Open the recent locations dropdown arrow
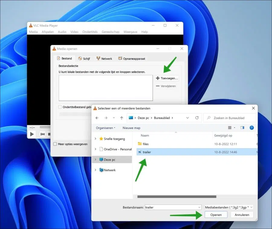Image resolution: width=272 pixels, height=229 pixels. (x=114, y=118)
